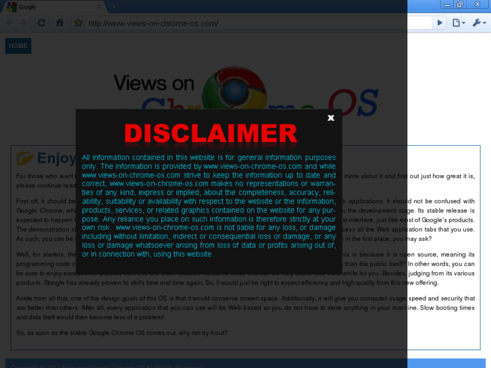Click the paragraph starting "Aside from all that"
The height and width of the screenshot is (368, 491).
pos(245,307)
